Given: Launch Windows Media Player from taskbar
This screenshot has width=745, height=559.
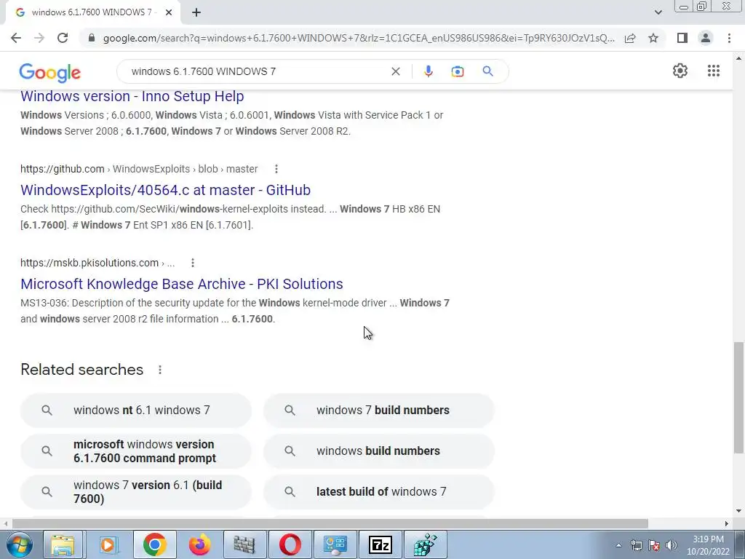Looking at the screenshot, I should (108, 544).
